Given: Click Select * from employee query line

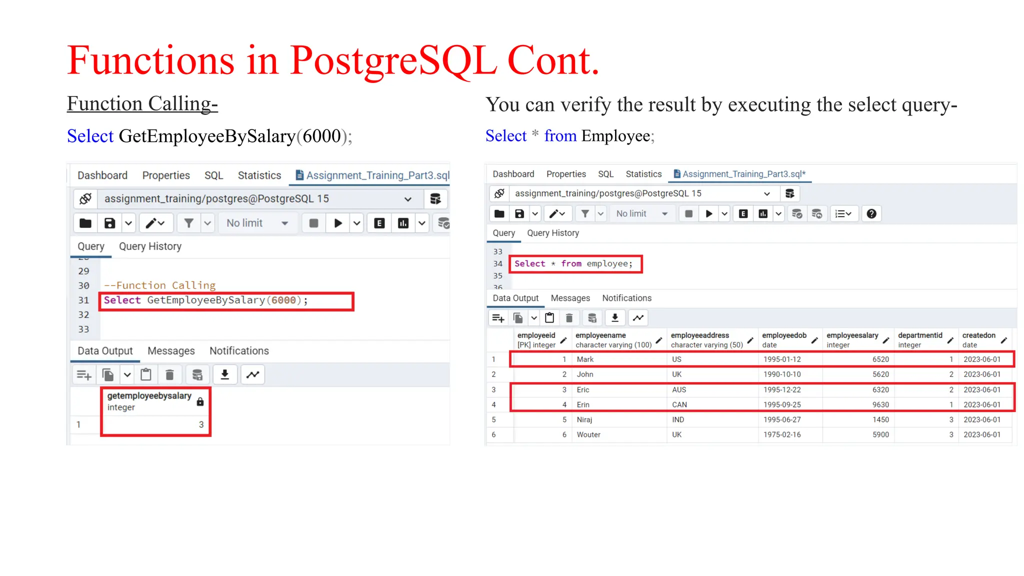Looking at the screenshot, I should coord(573,263).
